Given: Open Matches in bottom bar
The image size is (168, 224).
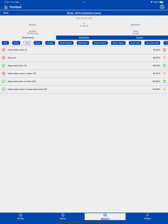Looking at the screenshot, I should coord(105,217).
